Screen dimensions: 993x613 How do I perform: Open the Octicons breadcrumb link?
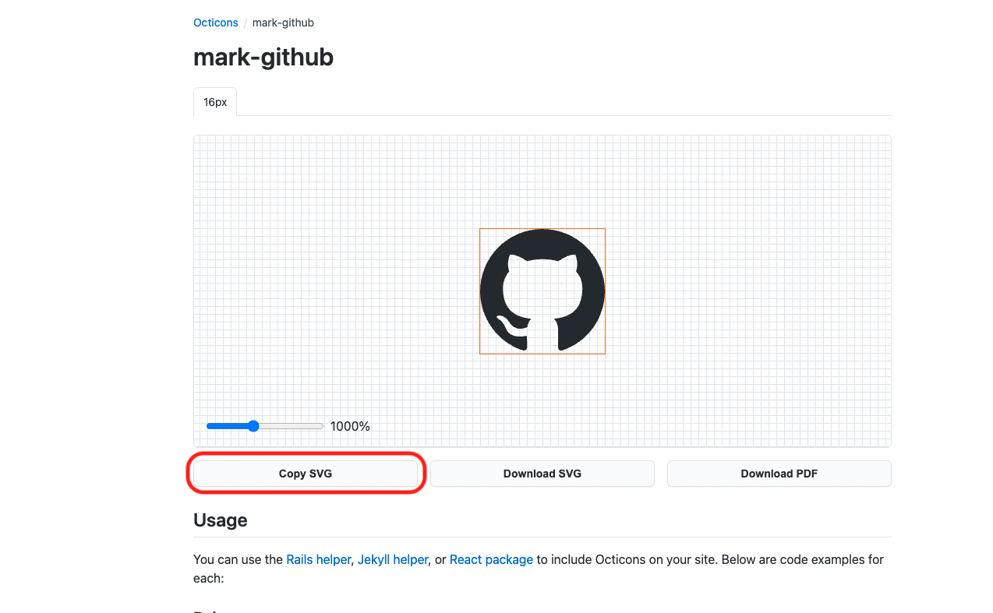pyautogui.click(x=215, y=23)
